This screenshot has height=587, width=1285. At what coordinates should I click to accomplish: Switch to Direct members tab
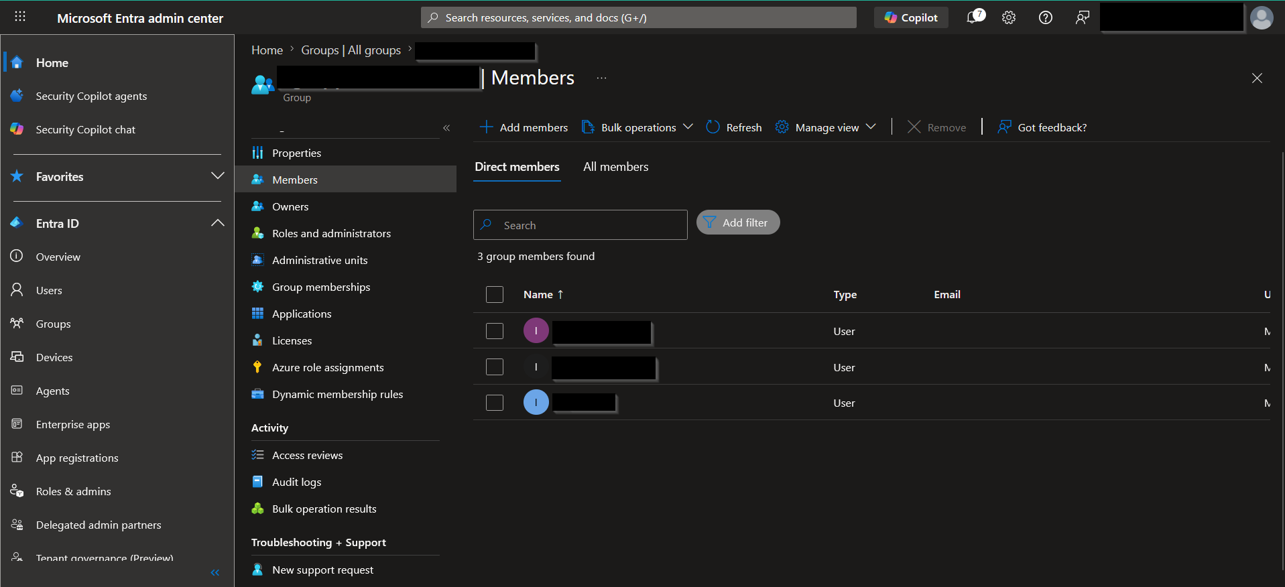[x=517, y=167]
